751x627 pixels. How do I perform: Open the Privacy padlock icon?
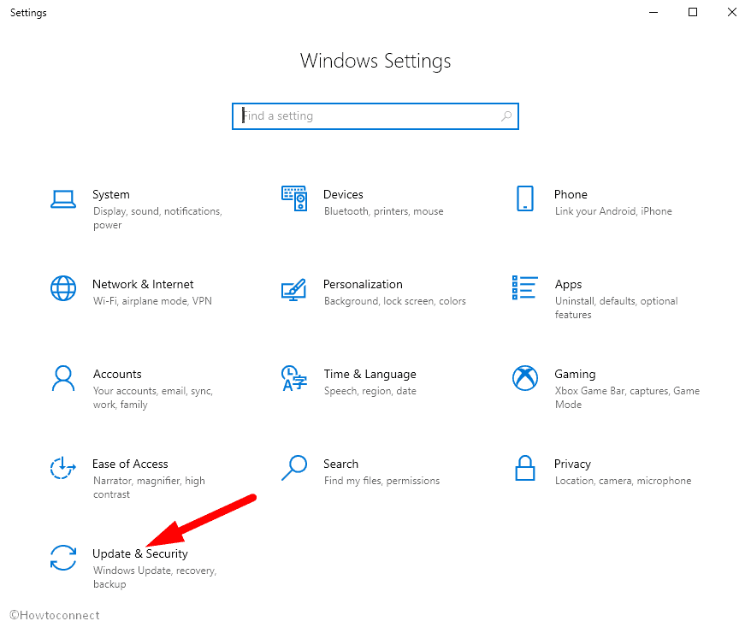coord(525,468)
